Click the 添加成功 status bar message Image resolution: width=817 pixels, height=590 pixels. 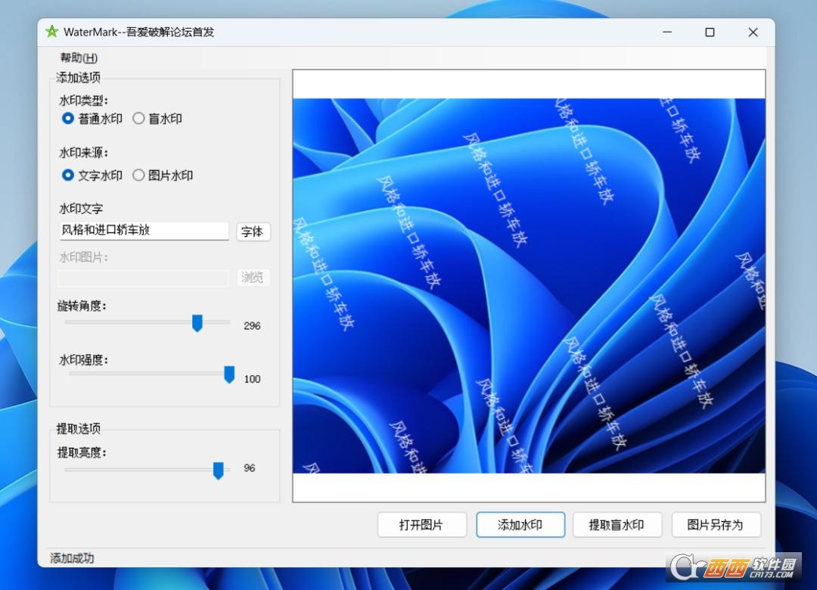[72, 558]
